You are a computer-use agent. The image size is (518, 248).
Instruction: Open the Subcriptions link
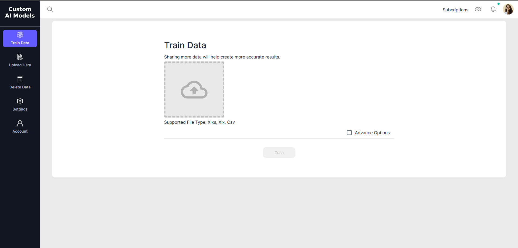pos(455,10)
